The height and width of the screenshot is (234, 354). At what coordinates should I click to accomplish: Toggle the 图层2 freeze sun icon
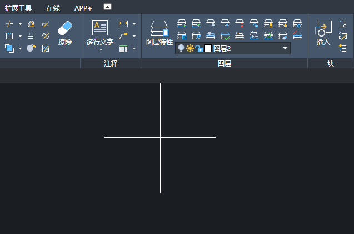click(x=190, y=48)
